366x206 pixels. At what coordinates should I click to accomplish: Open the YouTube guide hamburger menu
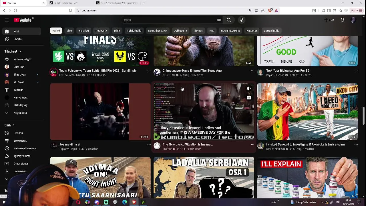(7, 20)
